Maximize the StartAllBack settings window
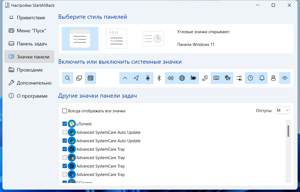The image size is (300, 192). pyautogui.click(x=273, y=5)
